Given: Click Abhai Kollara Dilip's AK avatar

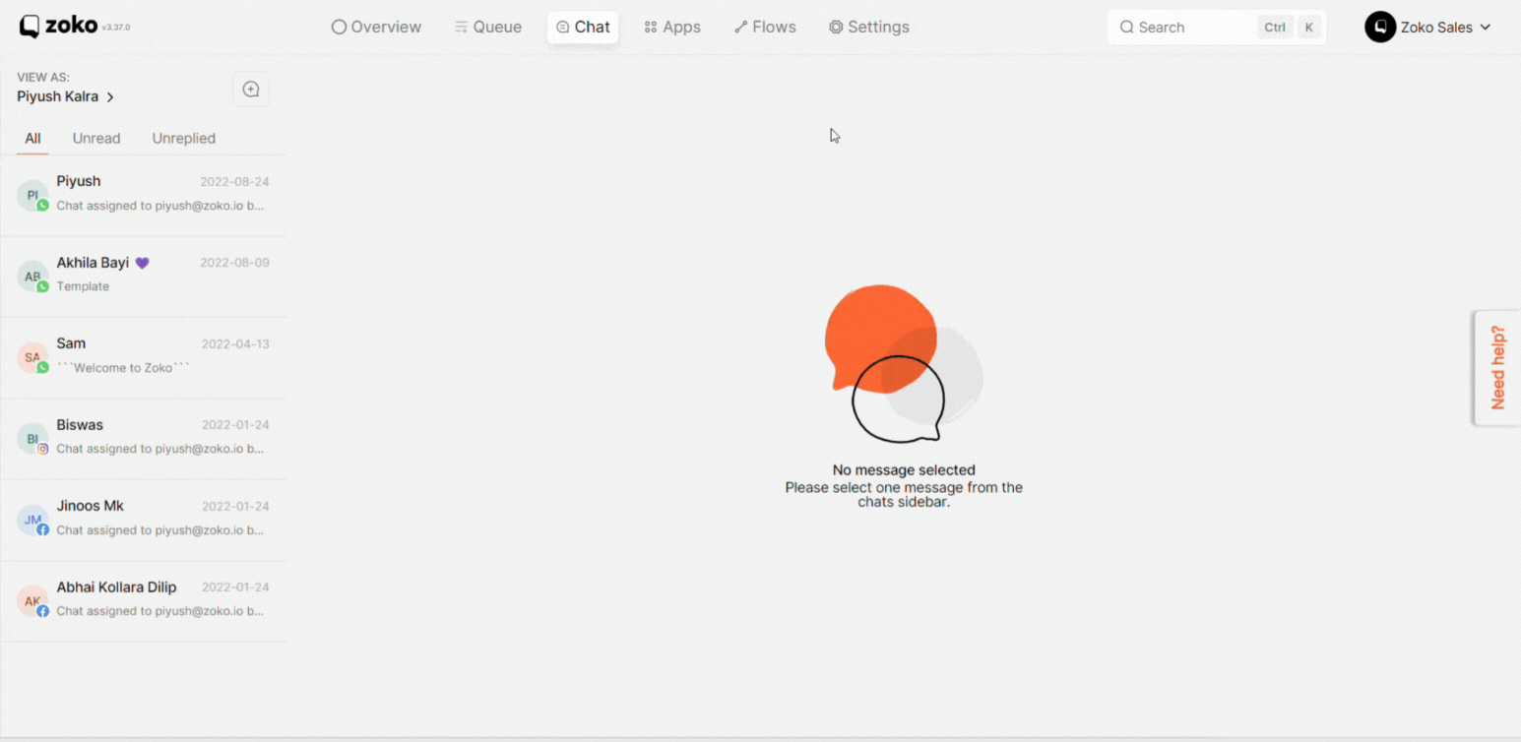Looking at the screenshot, I should 32,601.
